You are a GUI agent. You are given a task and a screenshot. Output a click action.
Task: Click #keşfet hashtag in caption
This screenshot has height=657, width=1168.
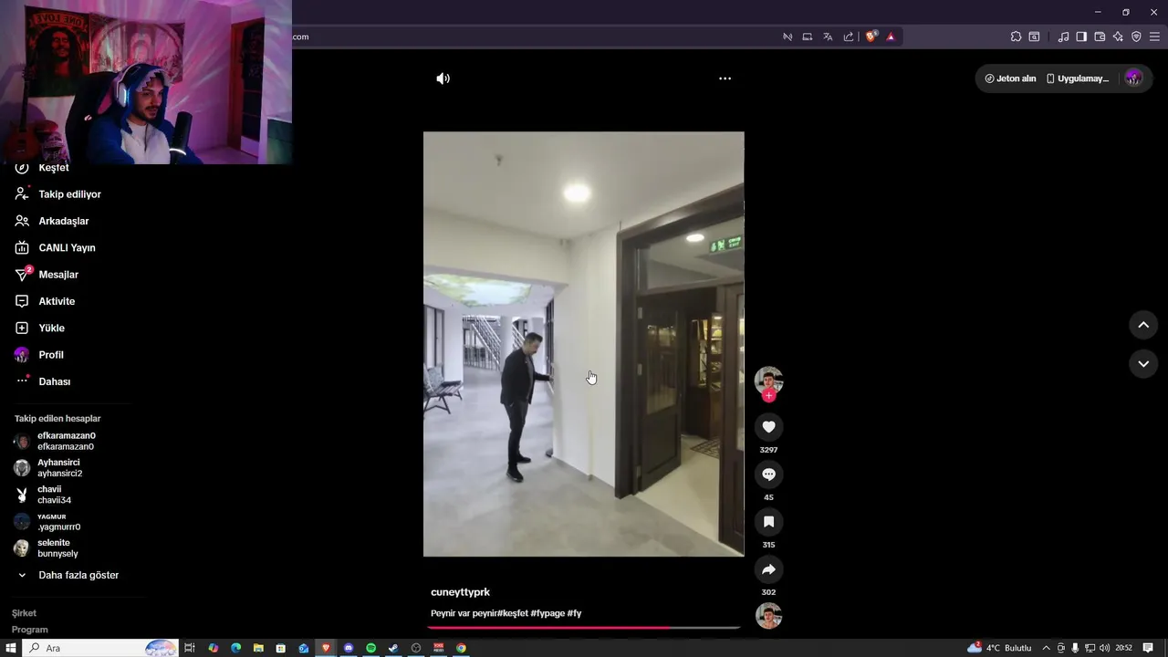(513, 613)
